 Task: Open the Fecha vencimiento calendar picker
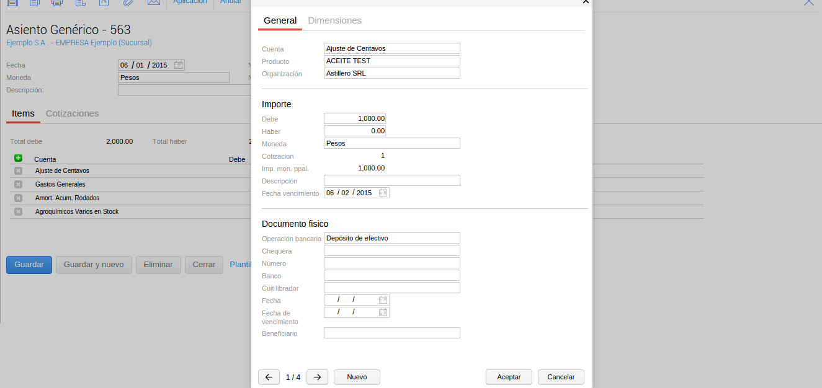[383, 193]
